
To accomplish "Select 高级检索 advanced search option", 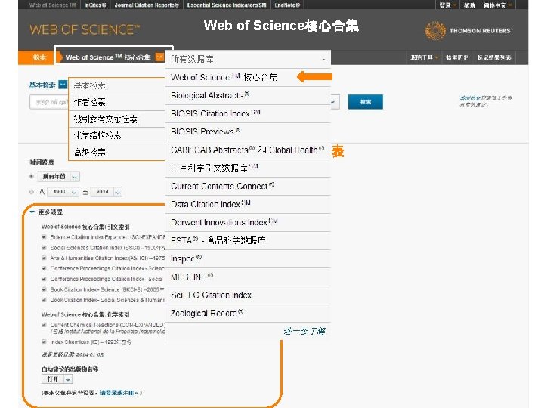I will point(117,152).
